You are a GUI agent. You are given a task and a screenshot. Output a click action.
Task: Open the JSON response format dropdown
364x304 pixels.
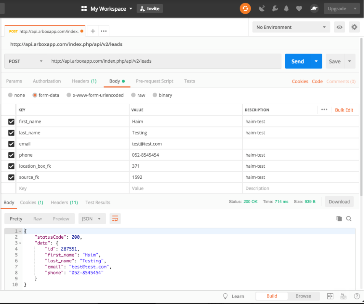tap(92, 218)
